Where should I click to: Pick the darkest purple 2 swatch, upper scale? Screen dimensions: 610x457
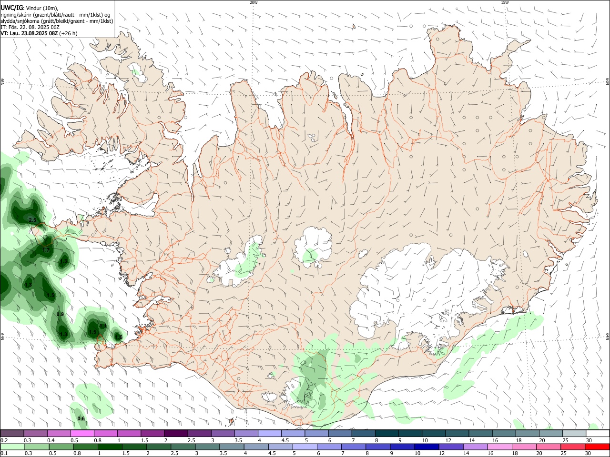point(175,434)
